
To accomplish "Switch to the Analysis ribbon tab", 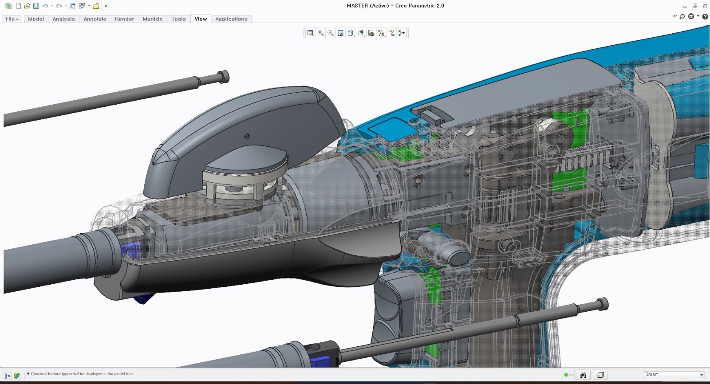I will [63, 19].
